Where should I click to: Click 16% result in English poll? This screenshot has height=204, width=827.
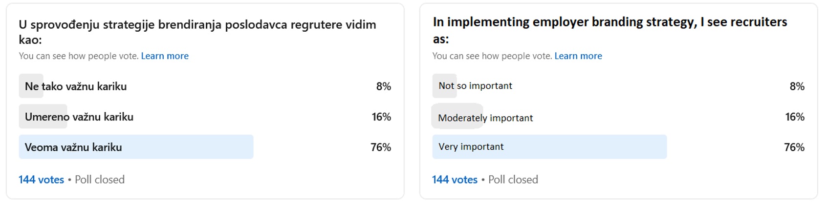[795, 117]
